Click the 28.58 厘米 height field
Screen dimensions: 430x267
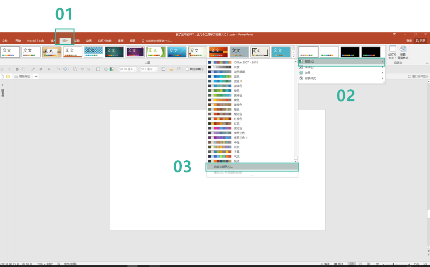tap(128, 69)
